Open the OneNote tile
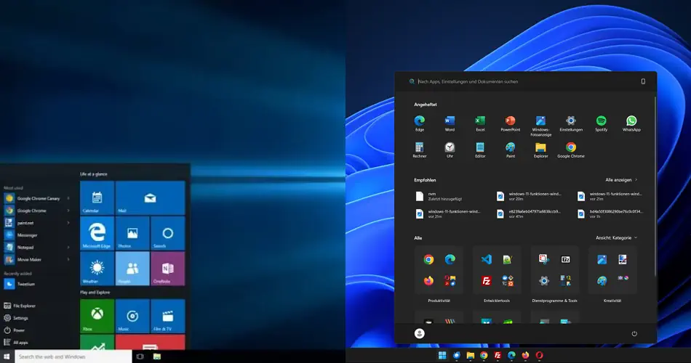 pos(168,269)
